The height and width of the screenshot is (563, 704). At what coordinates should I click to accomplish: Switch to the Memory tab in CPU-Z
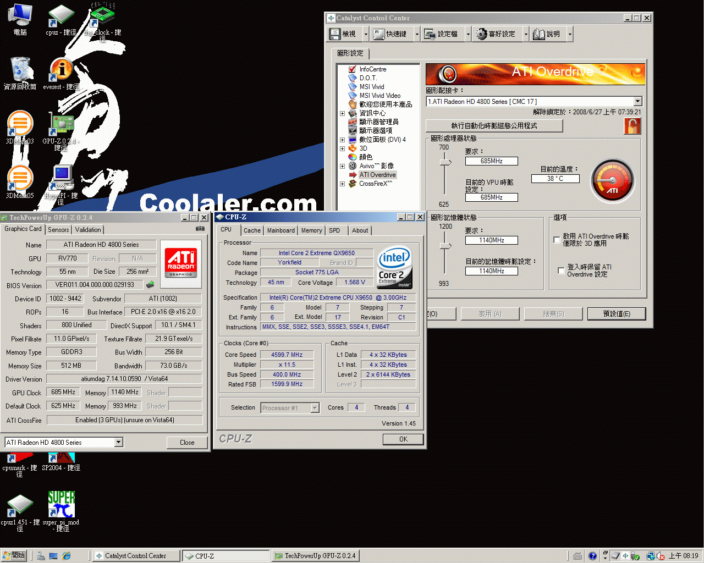[x=311, y=230]
